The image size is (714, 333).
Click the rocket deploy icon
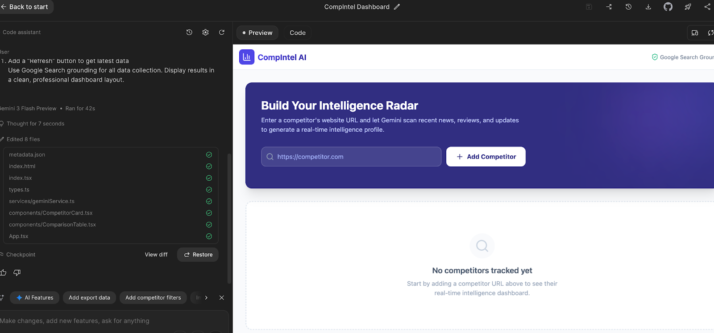coord(688,7)
